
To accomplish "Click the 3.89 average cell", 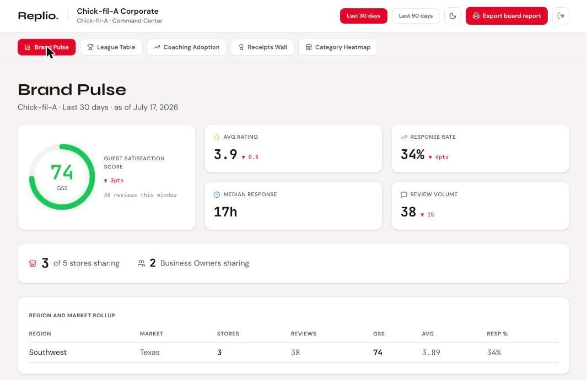I will pyautogui.click(x=431, y=352).
